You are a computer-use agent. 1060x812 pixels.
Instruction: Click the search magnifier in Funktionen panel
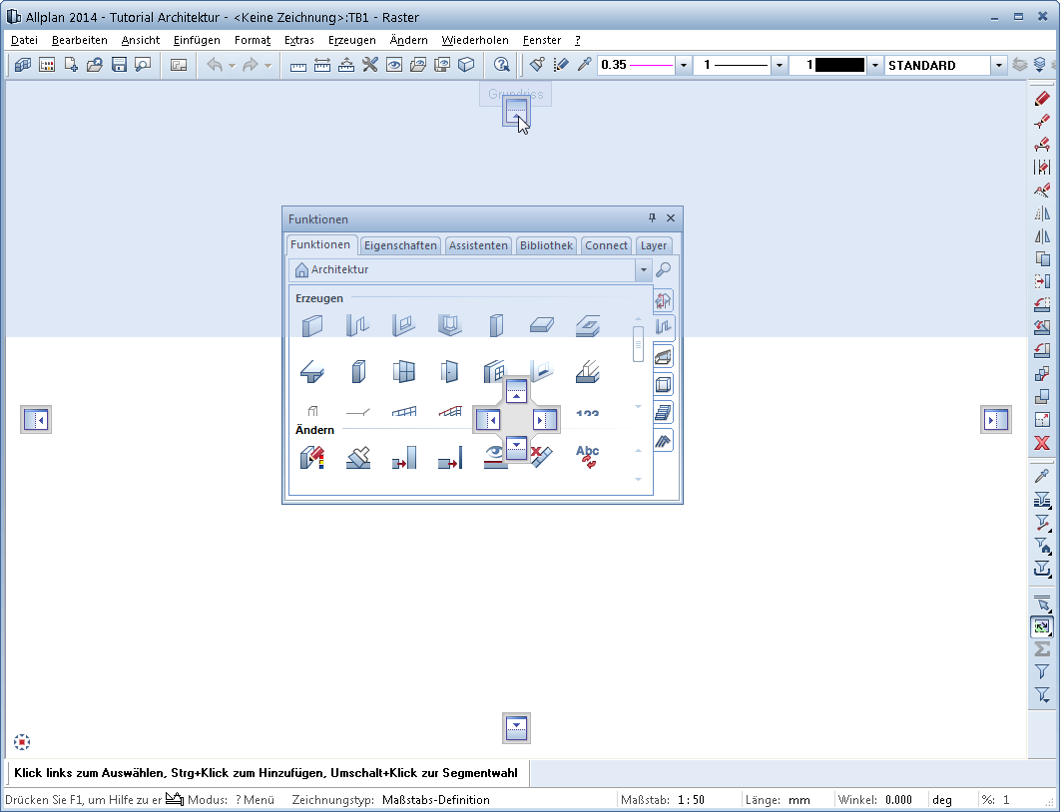[x=663, y=269]
